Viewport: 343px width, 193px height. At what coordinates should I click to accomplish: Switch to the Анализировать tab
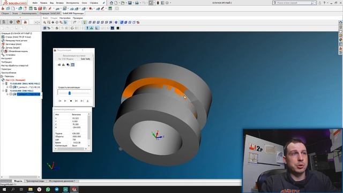[x=29, y=13]
